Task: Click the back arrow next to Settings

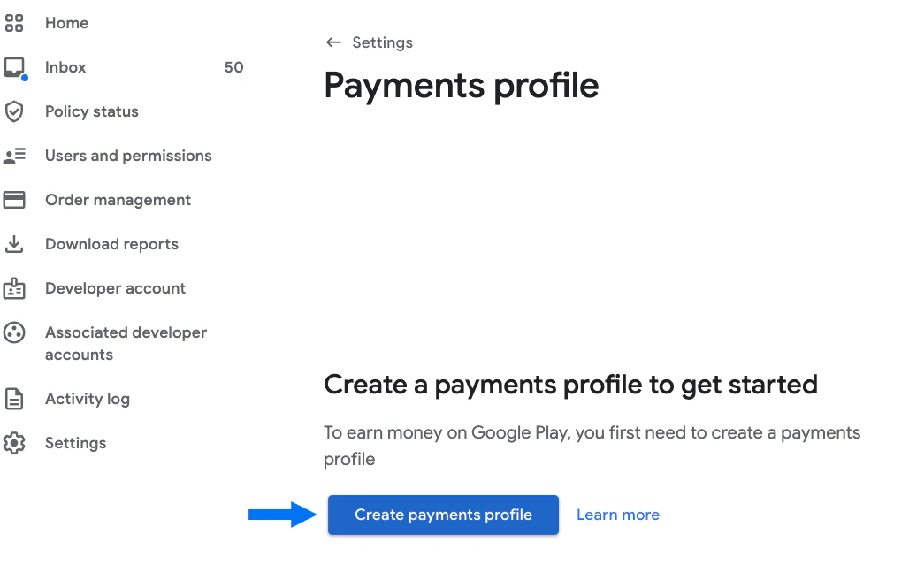Action: [x=333, y=42]
